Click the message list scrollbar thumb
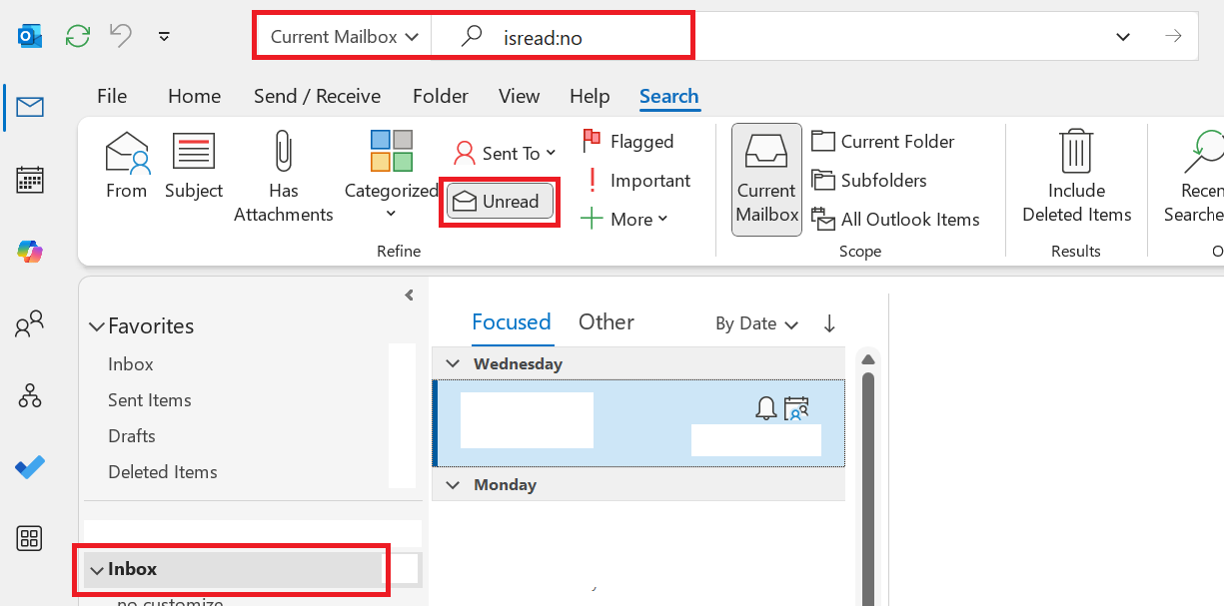This screenshot has width=1224, height=606. point(868,487)
